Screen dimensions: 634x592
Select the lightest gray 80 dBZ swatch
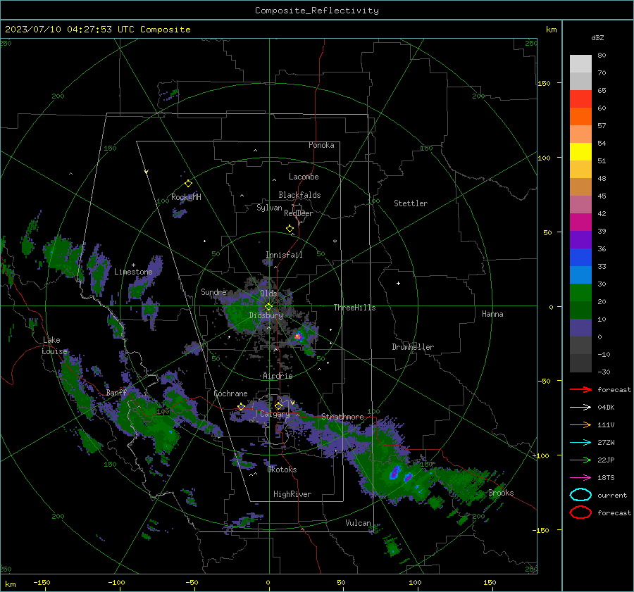coord(580,63)
